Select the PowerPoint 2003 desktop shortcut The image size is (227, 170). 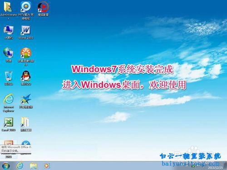(9, 149)
